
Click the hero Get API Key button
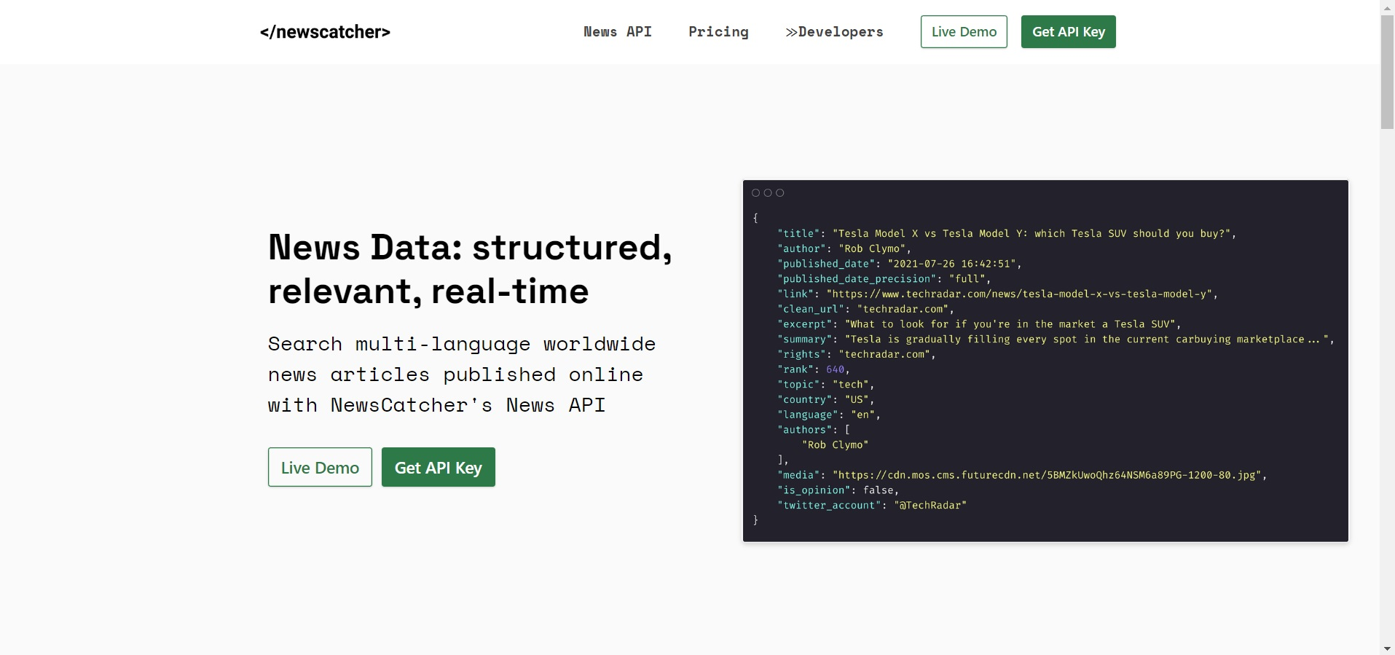coord(439,467)
